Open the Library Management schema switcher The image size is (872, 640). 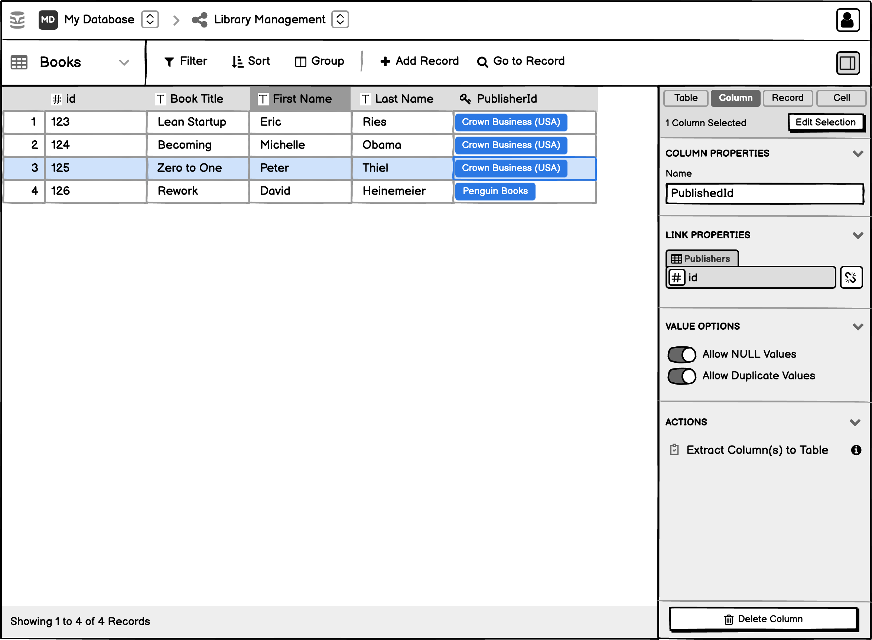click(x=340, y=19)
